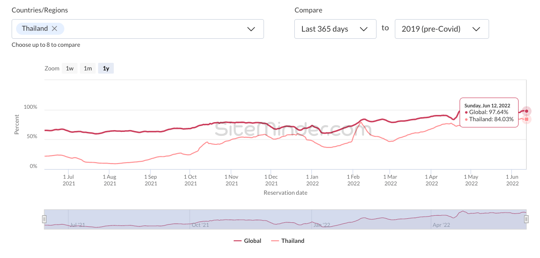Screen dimensions: 540x258
Task: Click the chevron on Last 365 days selector
Action: click(364, 29)
